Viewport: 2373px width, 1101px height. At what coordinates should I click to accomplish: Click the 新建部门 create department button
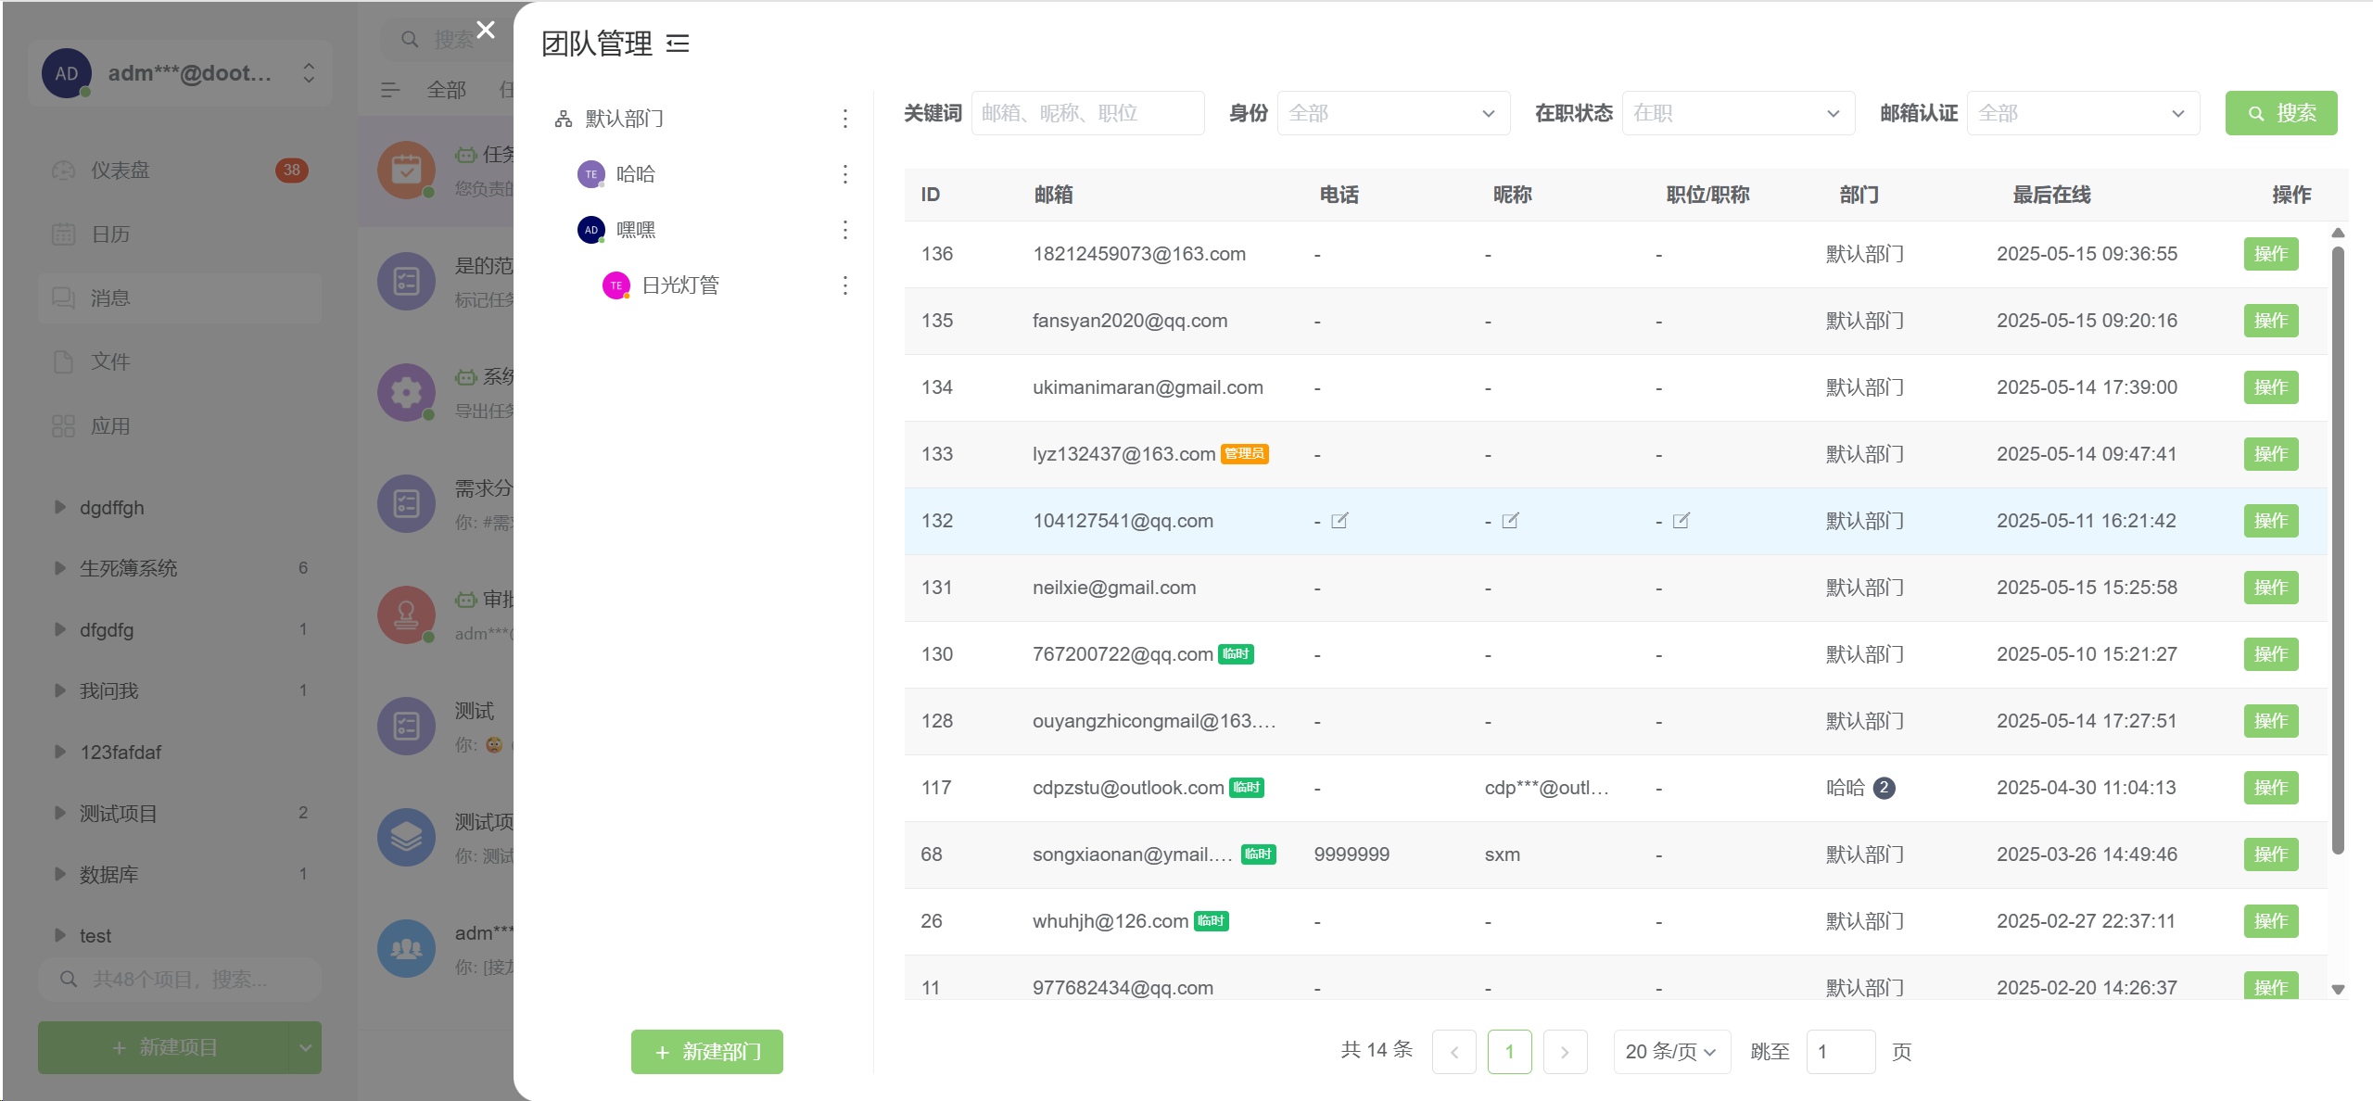click(x=707, y=1052)
